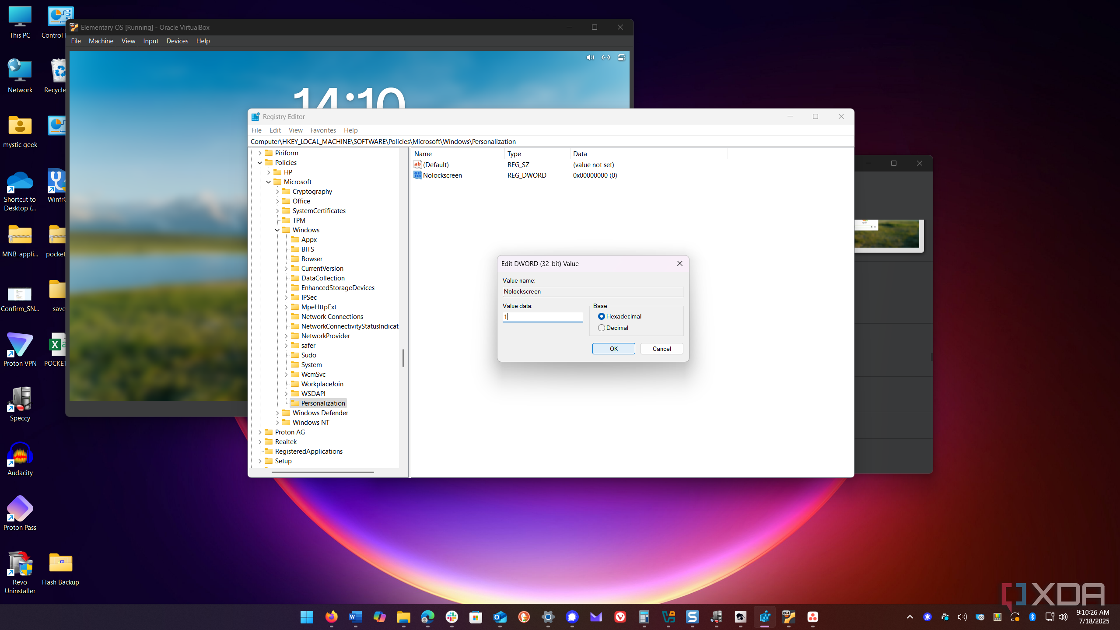This screenshot has height=630, width=1120.
Task: Open Firefox from the taskbar
Action: point(331,617)
